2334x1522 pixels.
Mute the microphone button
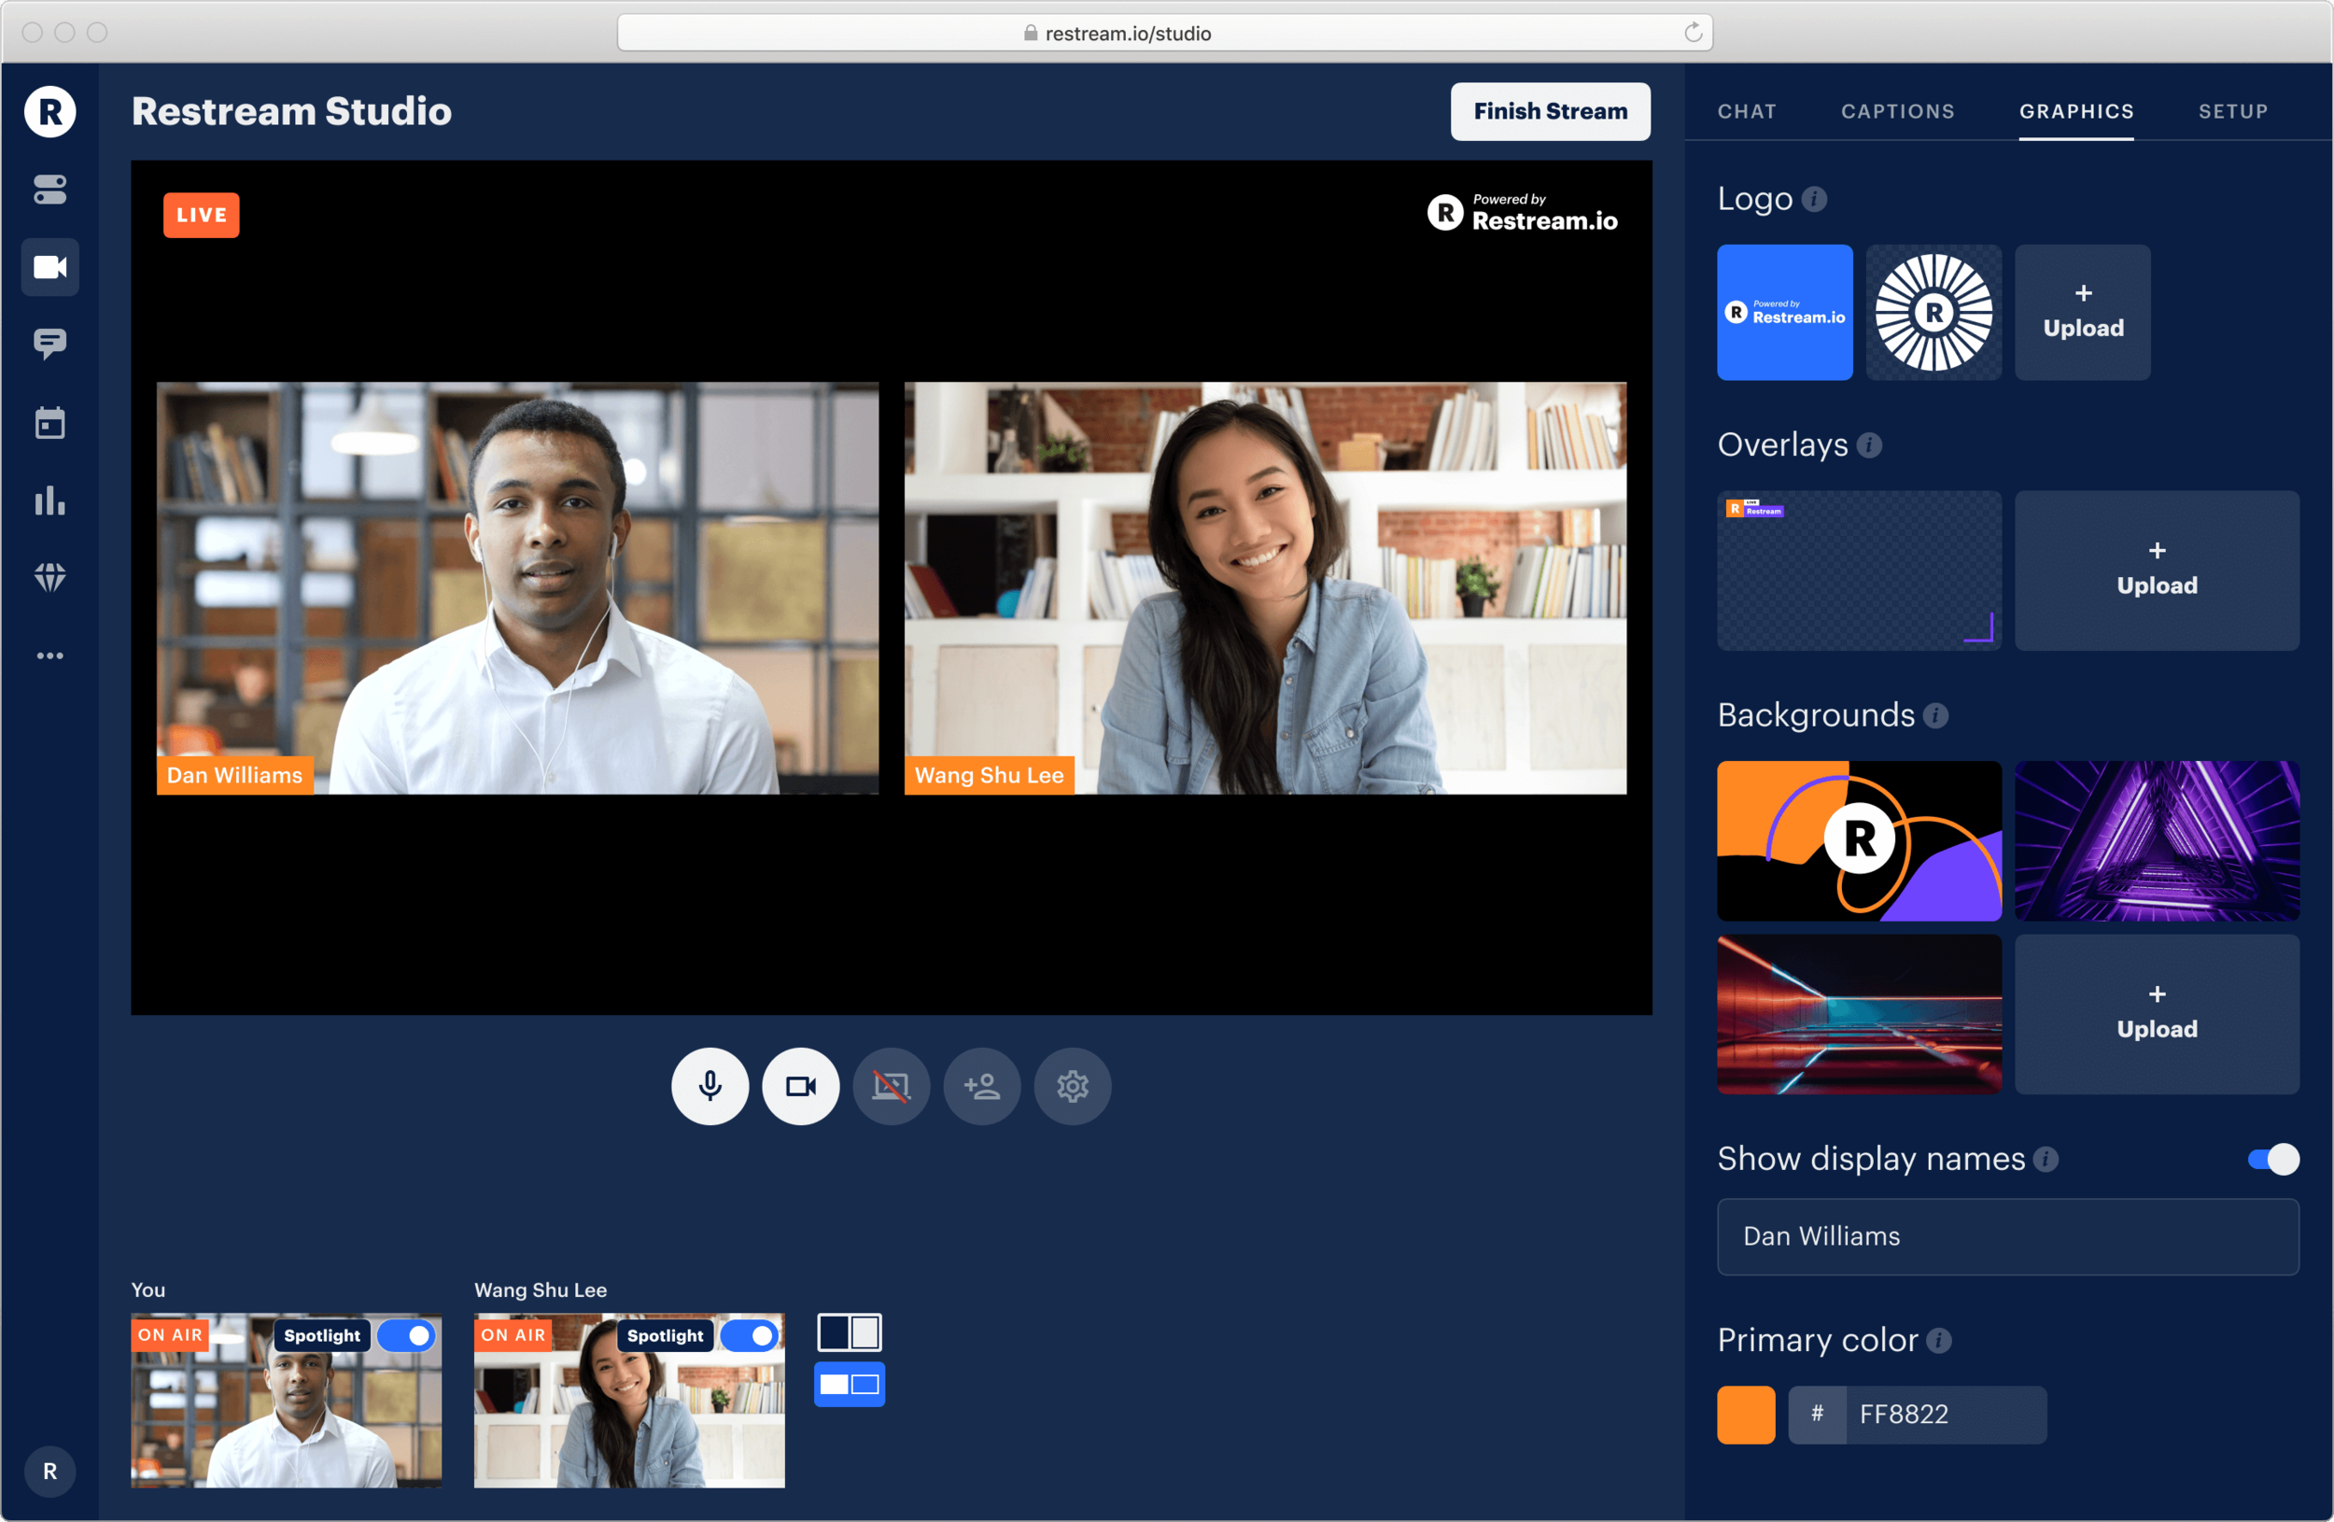(710, 1087)
